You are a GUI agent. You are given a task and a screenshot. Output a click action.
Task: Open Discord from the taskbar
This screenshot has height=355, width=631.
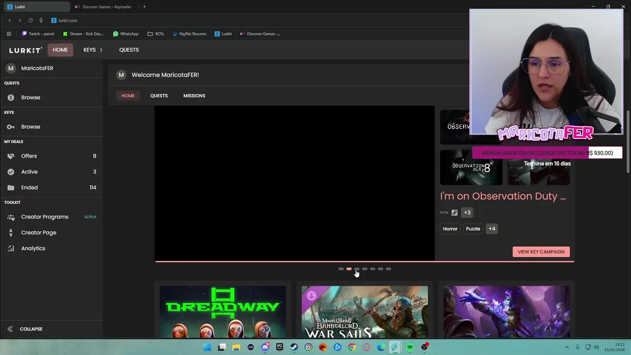[265, 347]
